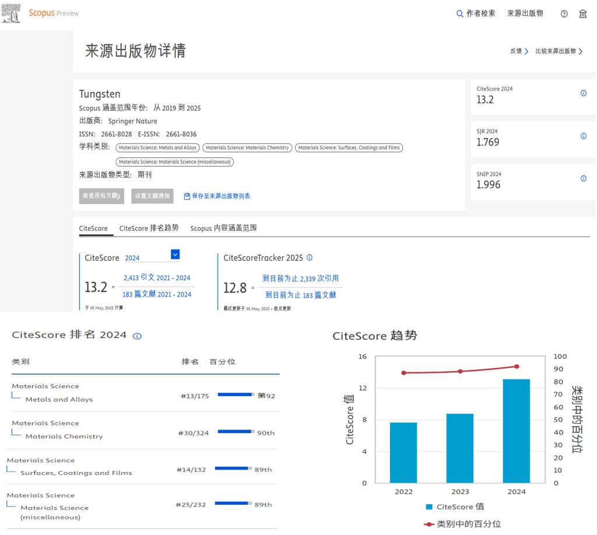The width and height of the screenshot is (597, 535).
Task: Click the help question-mark icon
Action: coord(564,13)
